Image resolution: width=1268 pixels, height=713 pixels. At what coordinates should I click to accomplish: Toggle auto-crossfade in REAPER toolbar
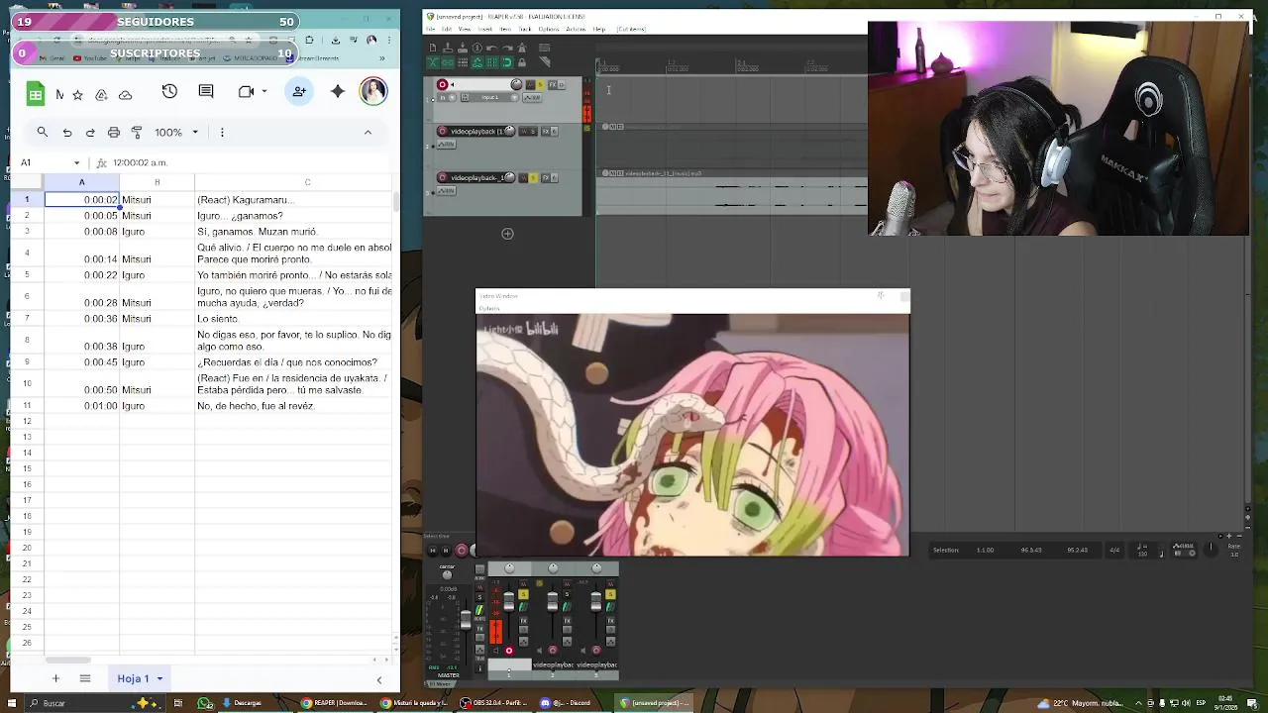pos(433,62)
